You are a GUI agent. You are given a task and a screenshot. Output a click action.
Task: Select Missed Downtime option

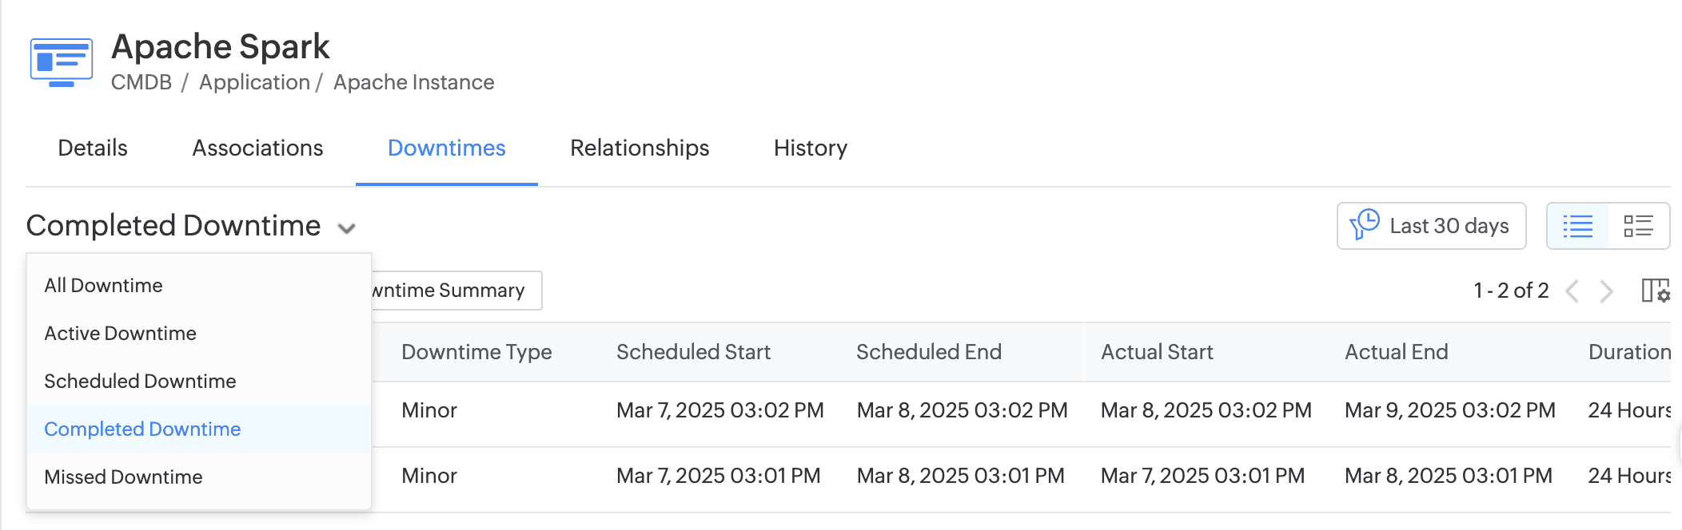[x=123, y=477]
